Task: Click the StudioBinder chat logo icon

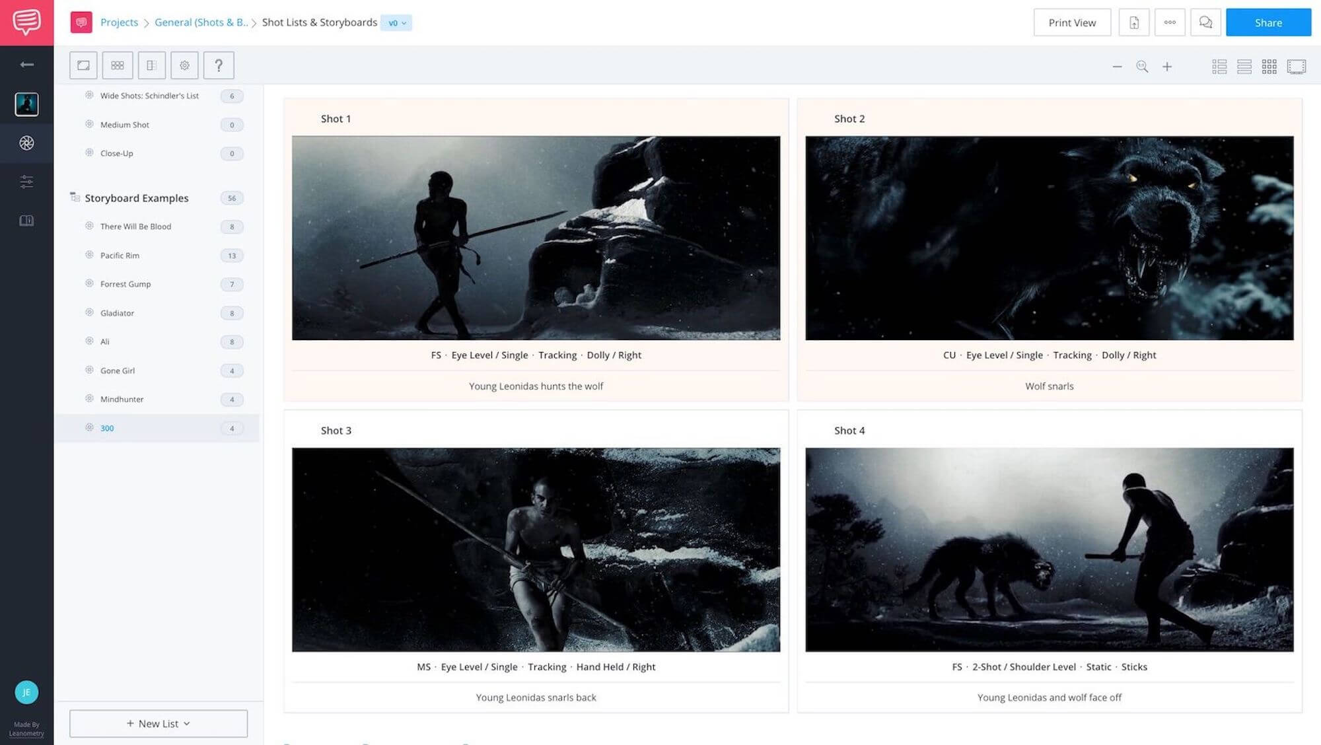Action: click(x=26, y=22)
